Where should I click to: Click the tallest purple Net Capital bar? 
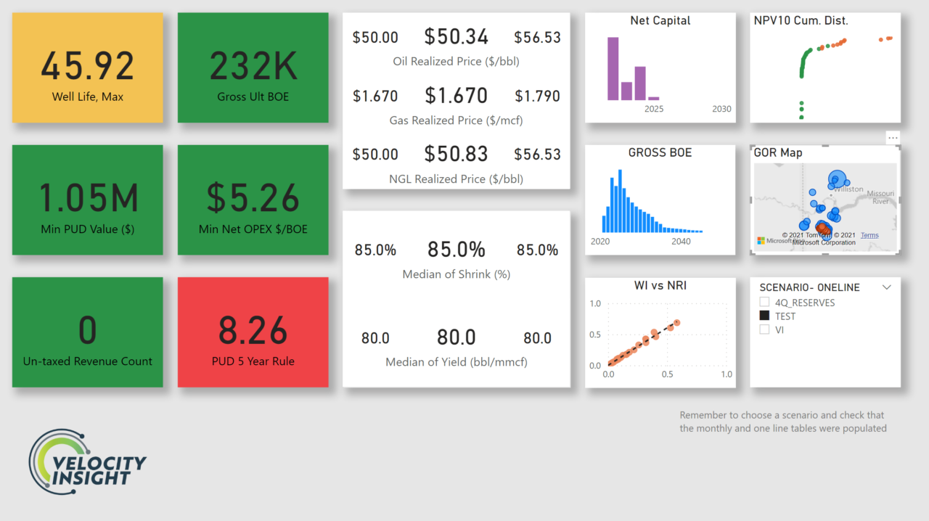click(613, 68)
